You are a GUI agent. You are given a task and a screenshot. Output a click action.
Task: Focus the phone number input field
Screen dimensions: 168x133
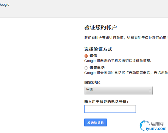point(110,109)
